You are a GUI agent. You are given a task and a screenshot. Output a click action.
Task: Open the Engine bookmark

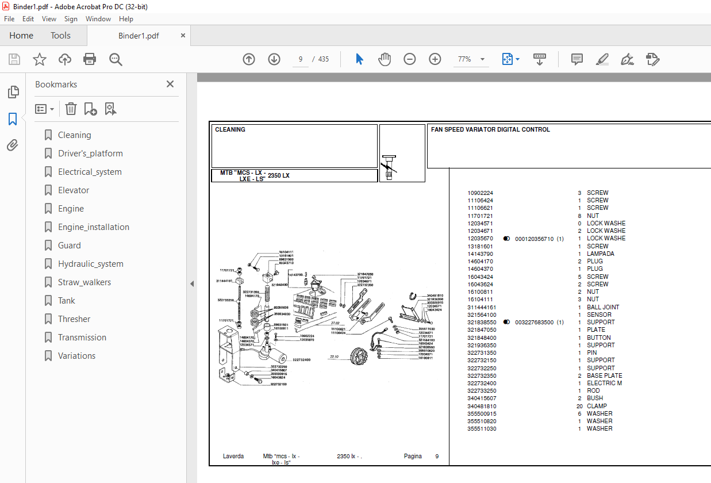click(x=71, y=209)
